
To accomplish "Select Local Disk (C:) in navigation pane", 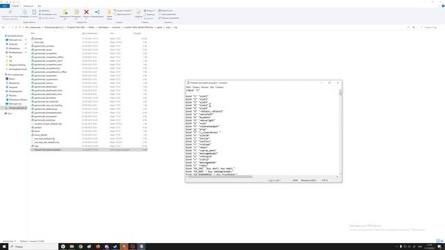I will click(x=17, y=108).
